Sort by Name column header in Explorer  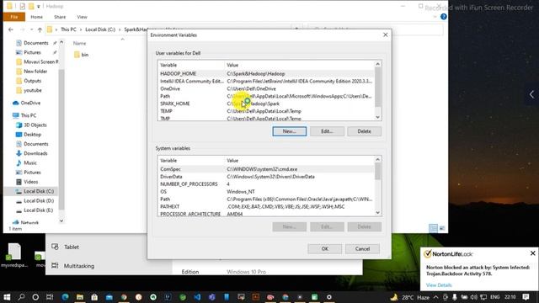[x=79, y=43]
